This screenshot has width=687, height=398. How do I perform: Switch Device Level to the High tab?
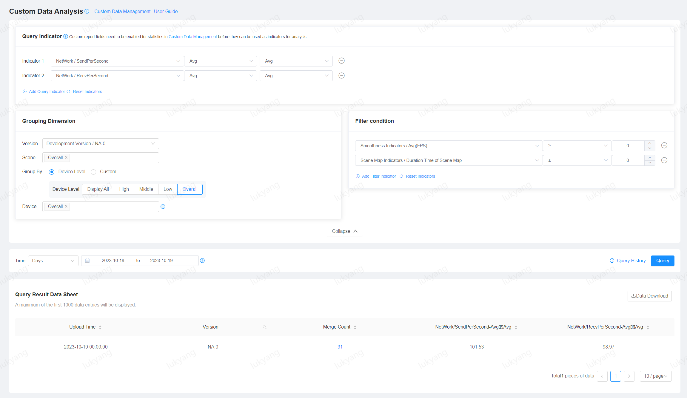(x=124, y=189)
